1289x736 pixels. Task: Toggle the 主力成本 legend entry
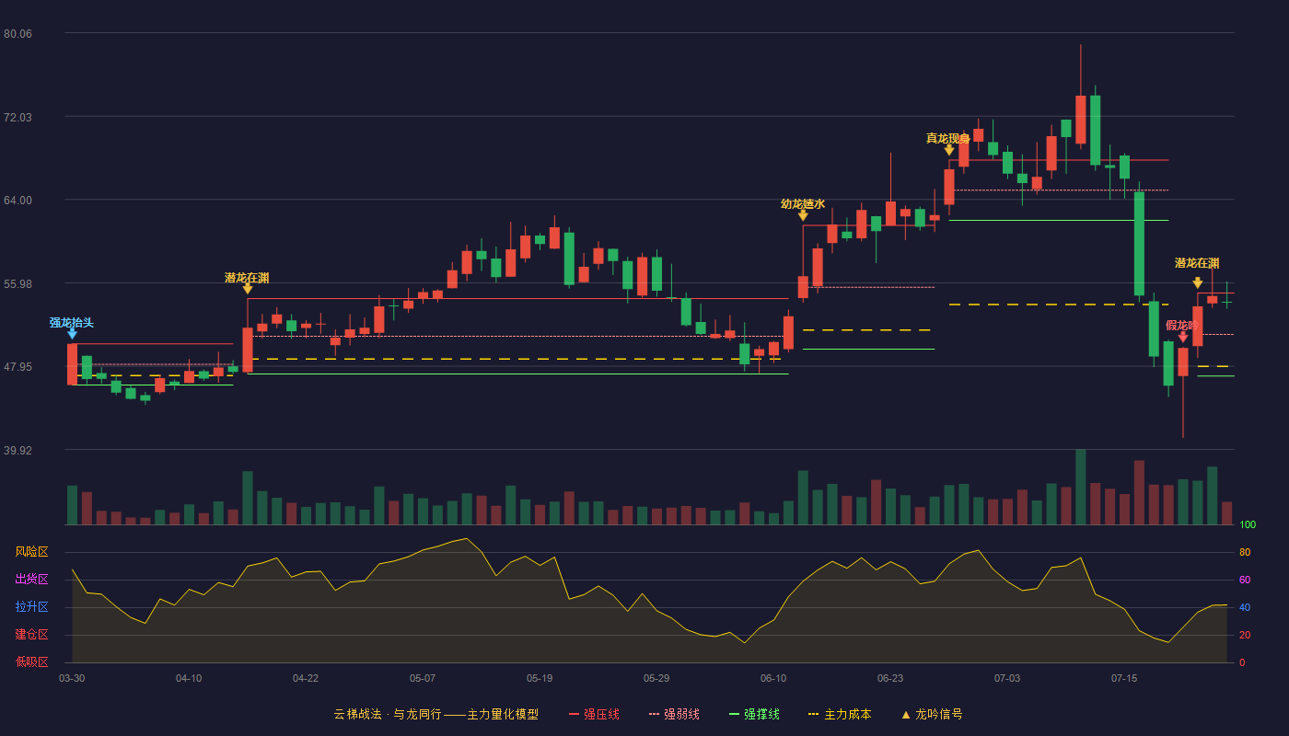coord(840,714)
